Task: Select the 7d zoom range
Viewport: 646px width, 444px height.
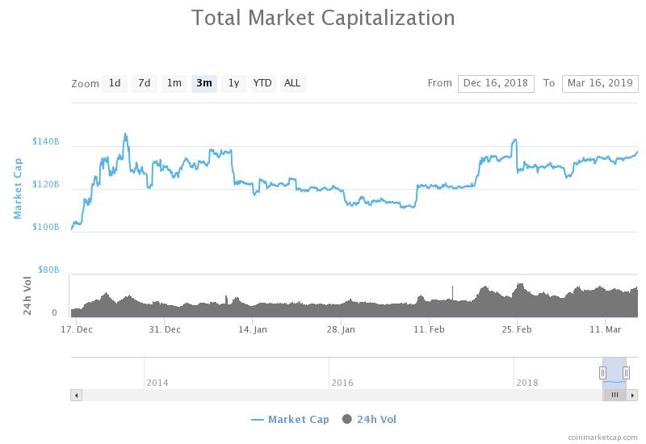Action: (x=144, y=83)
